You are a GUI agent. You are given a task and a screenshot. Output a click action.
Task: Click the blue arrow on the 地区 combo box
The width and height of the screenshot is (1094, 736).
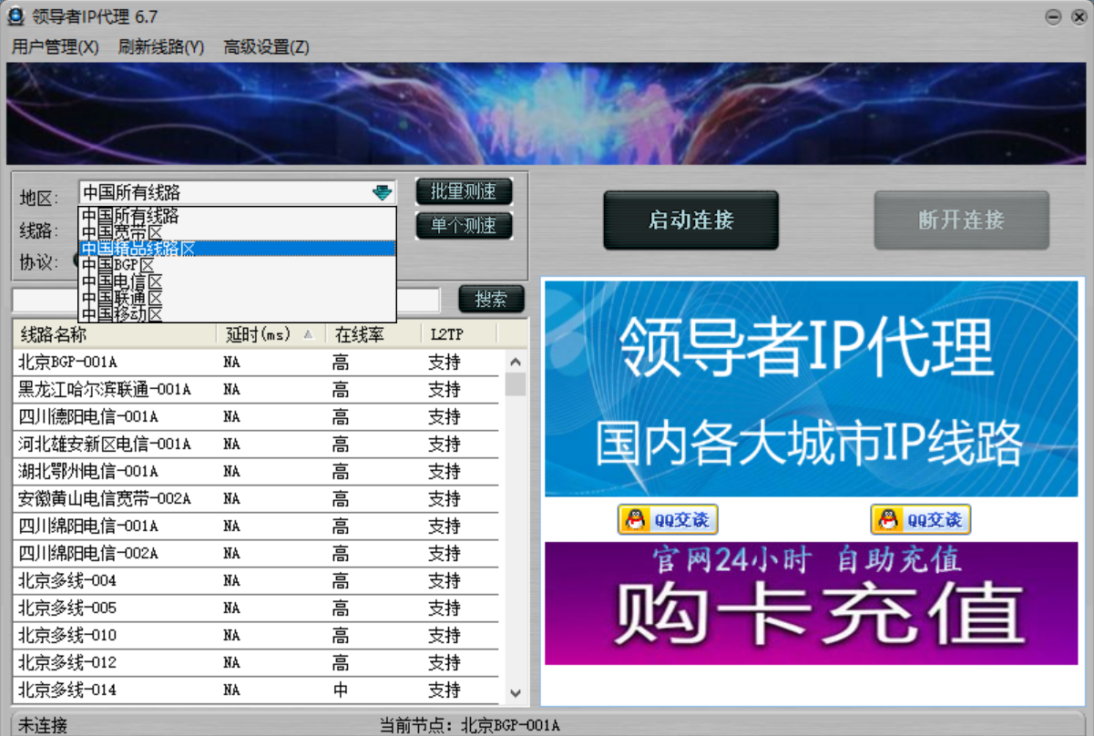click(383, 191)
